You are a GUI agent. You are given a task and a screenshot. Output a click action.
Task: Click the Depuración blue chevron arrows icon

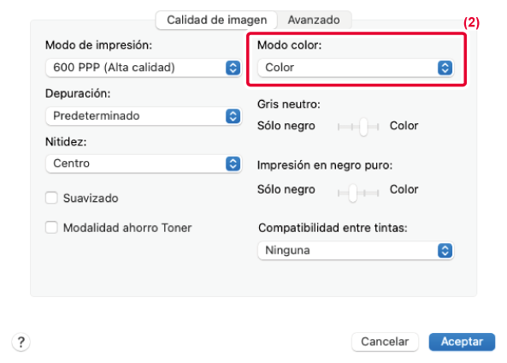[x=233, y=116]
